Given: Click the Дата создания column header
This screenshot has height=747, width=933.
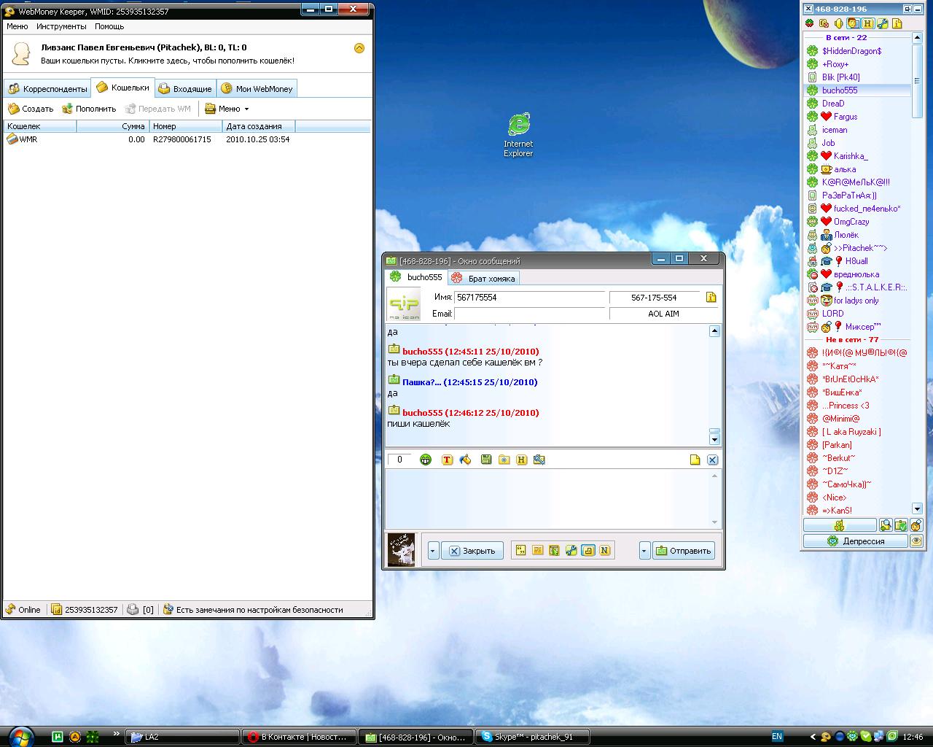Looking at the screenshot, I should pyautogui.click(x=259, y=126).
